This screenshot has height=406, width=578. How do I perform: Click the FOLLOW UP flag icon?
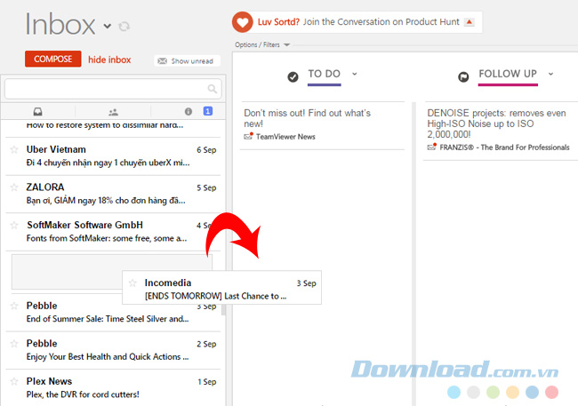[463, 77]
